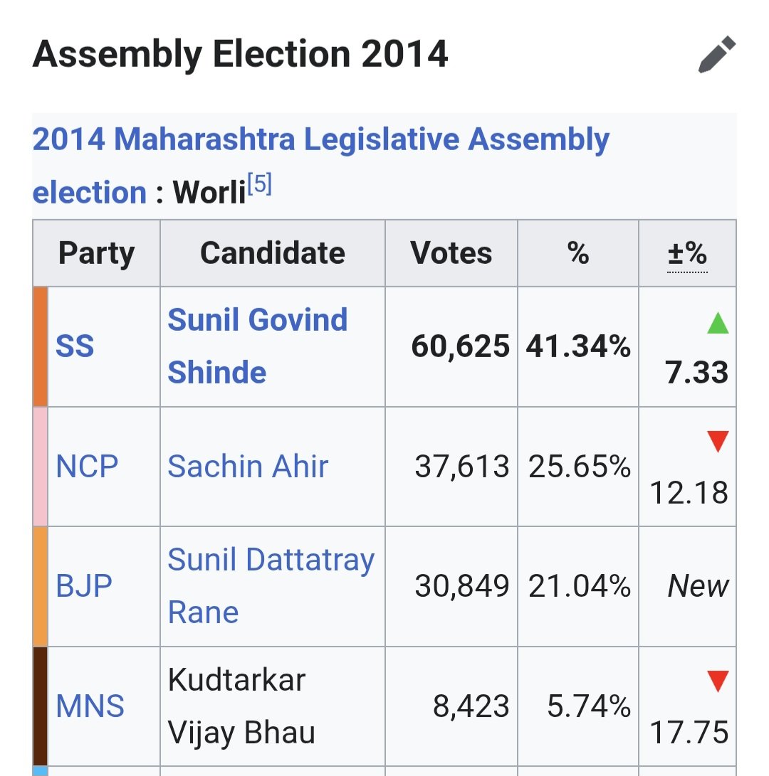Click the Candidate column header

point(273,253)
